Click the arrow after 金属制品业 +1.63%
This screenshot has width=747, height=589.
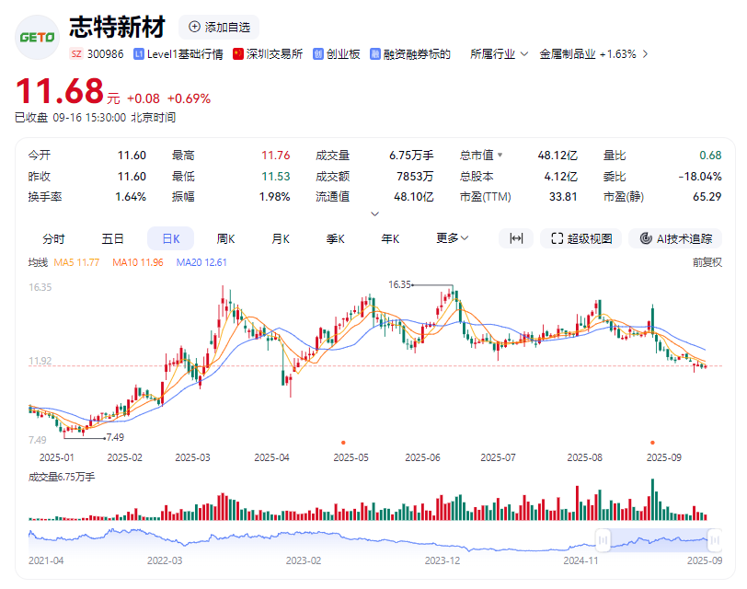point(645,54)
